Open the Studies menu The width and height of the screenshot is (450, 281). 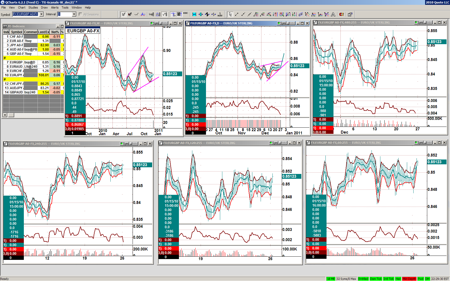33,7
